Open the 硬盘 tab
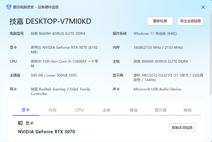 (x=134, y=110)
